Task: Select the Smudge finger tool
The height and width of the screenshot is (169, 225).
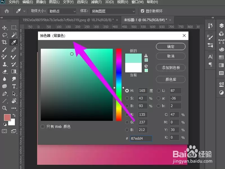Action: pyautogui.click(x=14, y=79)
